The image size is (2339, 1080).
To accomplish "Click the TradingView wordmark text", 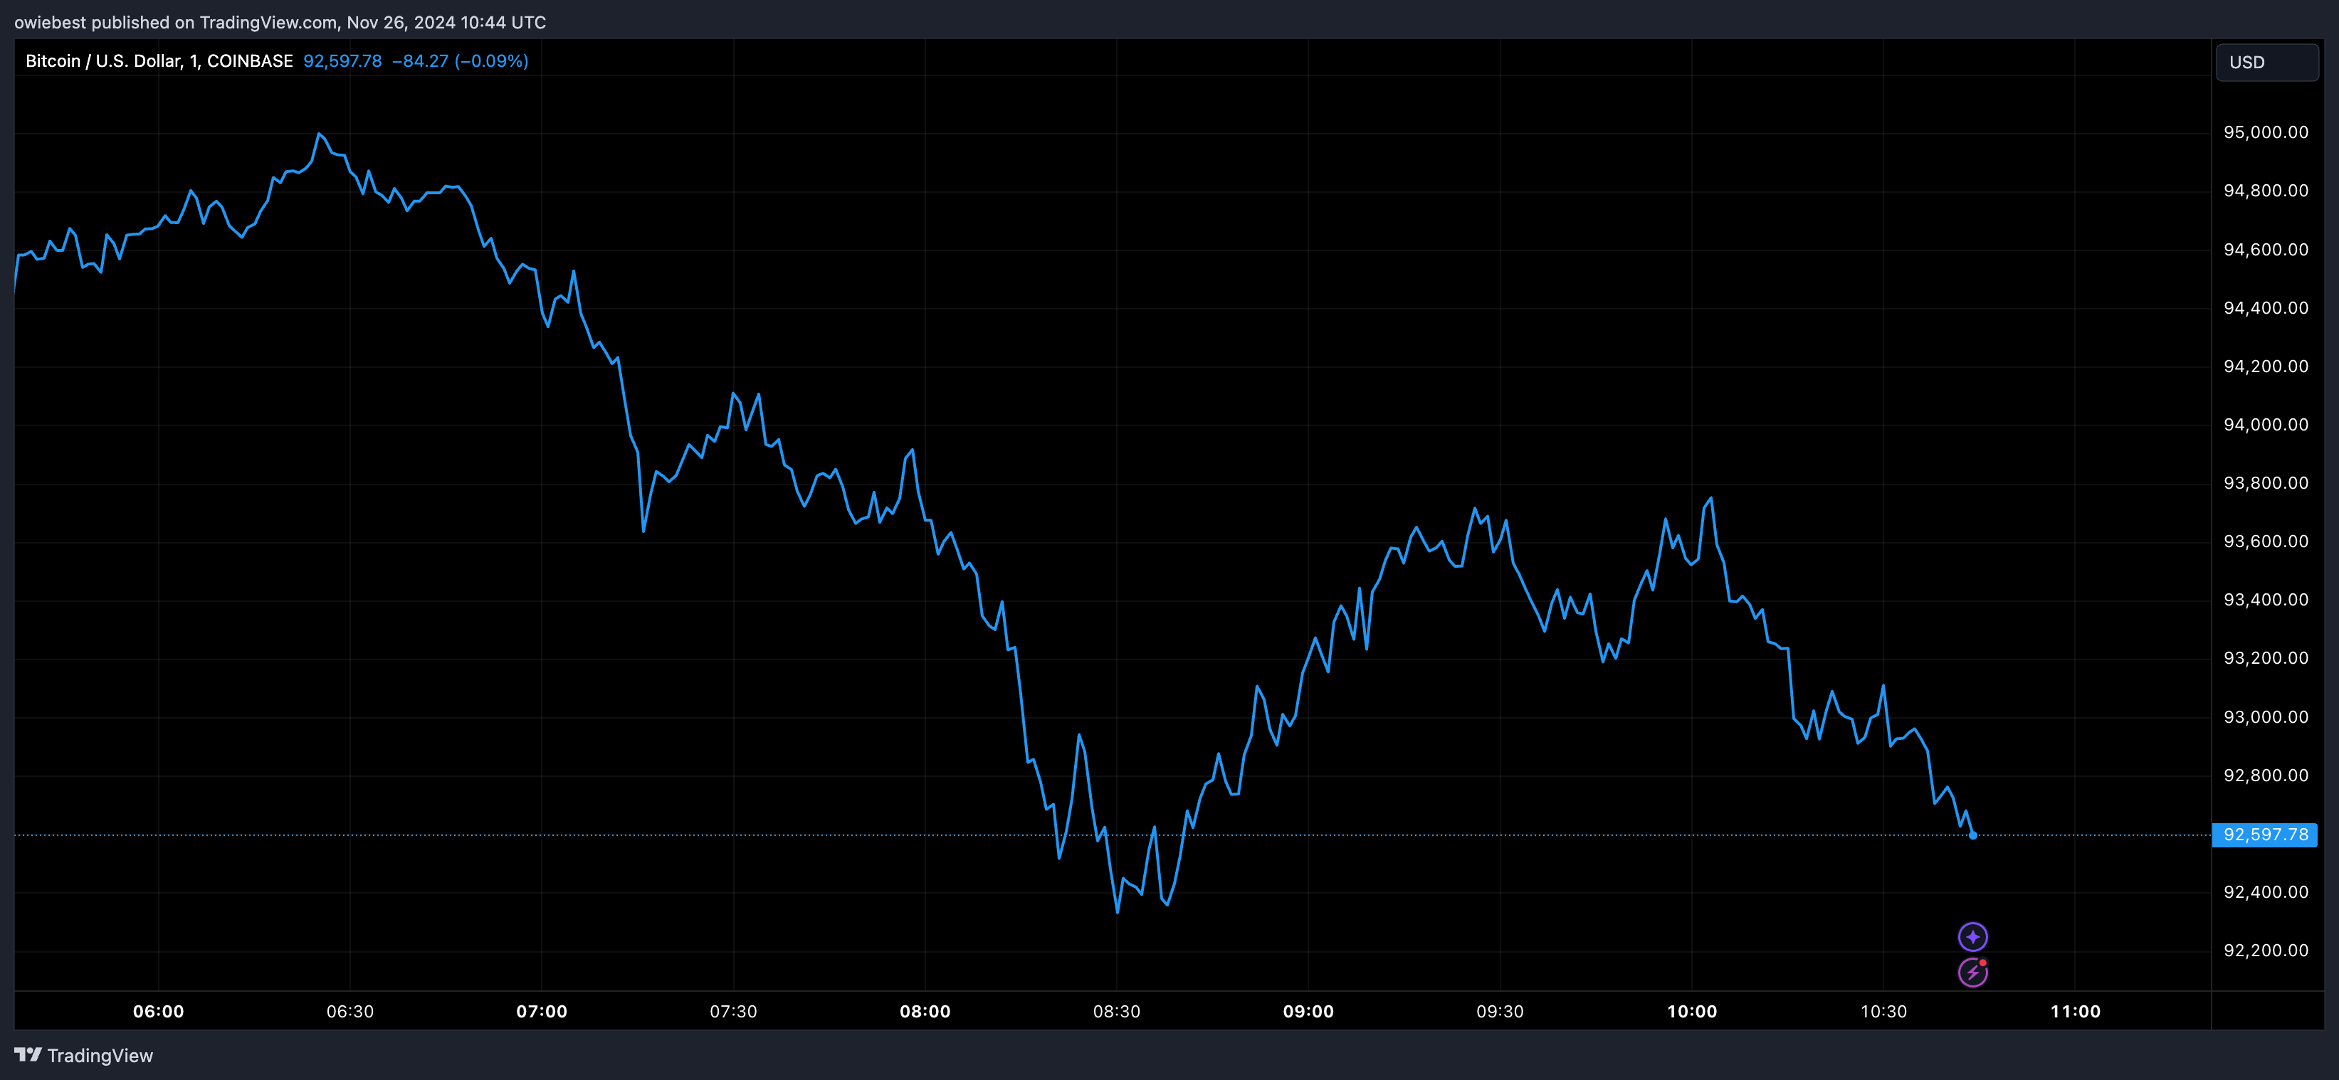I will [100, 1056].
